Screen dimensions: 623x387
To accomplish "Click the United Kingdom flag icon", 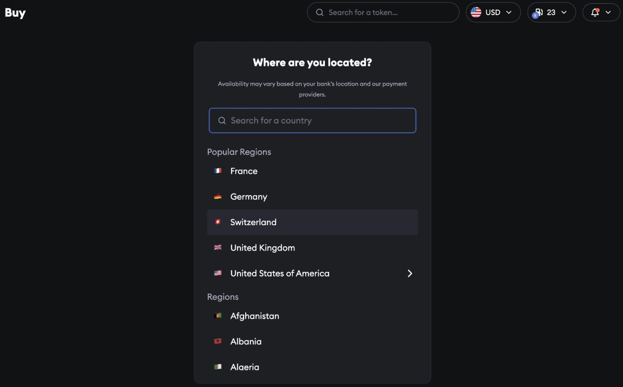I will click(x=218, y=247).
